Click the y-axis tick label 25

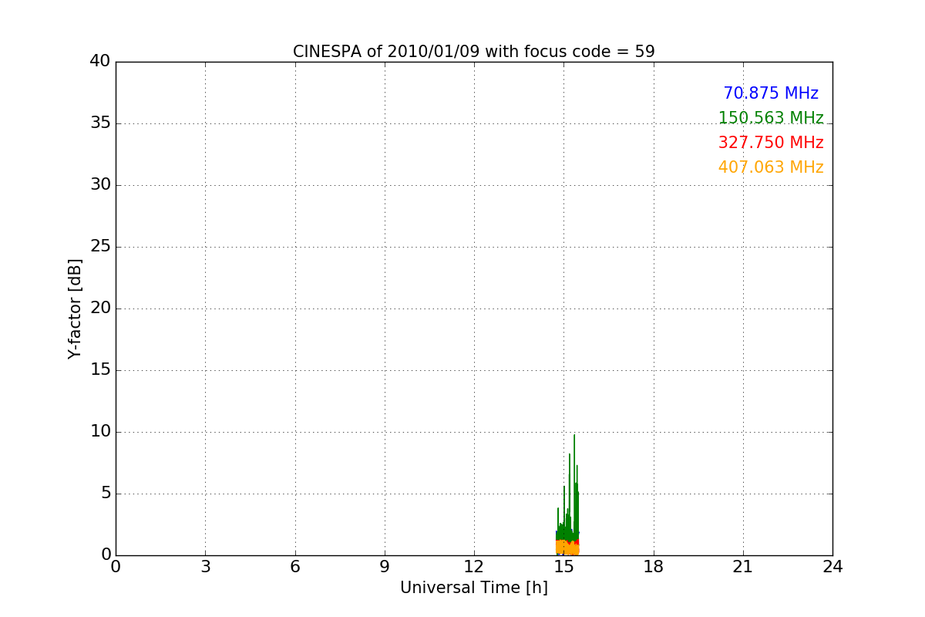100,247
